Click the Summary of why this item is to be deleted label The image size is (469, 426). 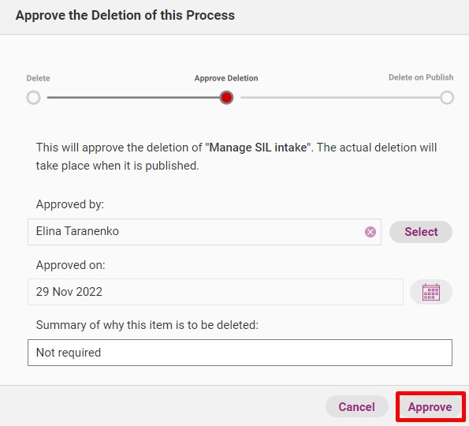(147, 325)
